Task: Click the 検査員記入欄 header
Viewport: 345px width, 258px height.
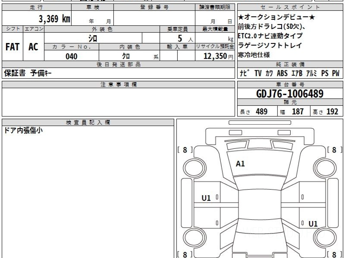Action: pos(88,122)
